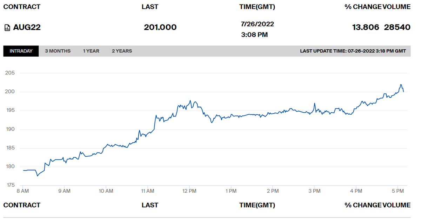Click the 200 y-axis label
This screenshot has width=421, height=222.
click(10, 92)
